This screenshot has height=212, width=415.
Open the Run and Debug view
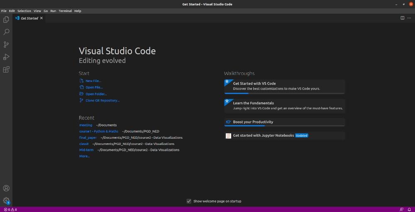click(6, 57)
